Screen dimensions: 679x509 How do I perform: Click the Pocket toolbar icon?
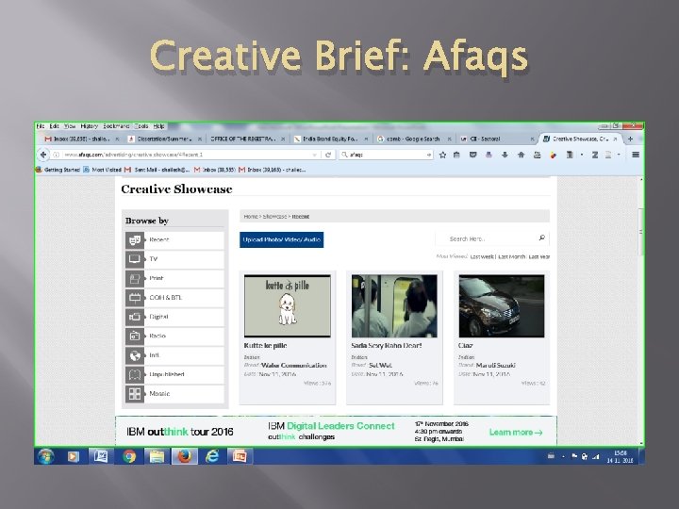(x=472, y=155)
